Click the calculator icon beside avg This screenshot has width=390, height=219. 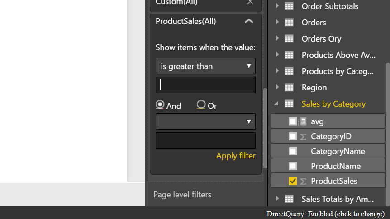coord(303,121)
